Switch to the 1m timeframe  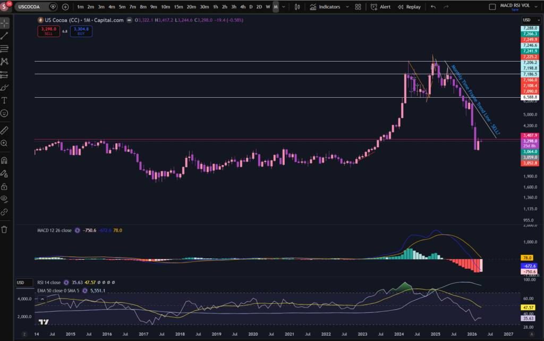pos(80,7)
